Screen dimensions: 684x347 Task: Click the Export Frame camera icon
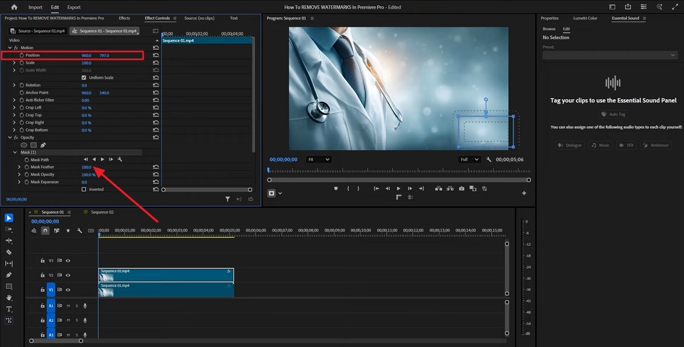[x=461, y=188]
